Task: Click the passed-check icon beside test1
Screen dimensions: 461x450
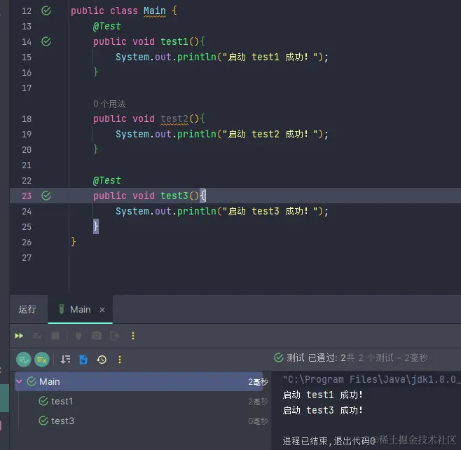Action: (43, 401)
